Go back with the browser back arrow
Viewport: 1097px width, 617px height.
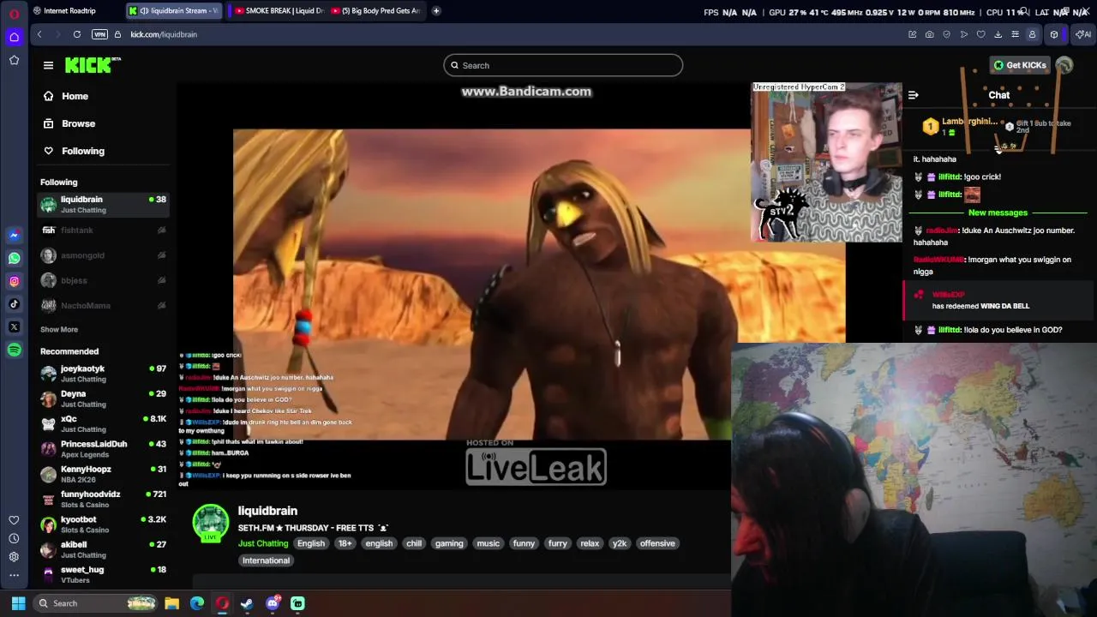tap(39, 34)
